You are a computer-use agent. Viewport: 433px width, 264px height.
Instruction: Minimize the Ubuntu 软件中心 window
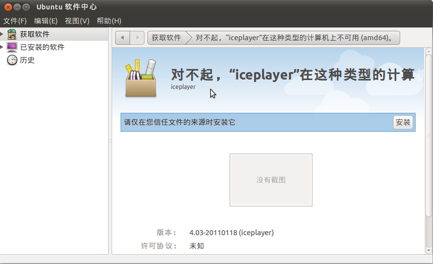pyautogui.click(x=17, y=7)
